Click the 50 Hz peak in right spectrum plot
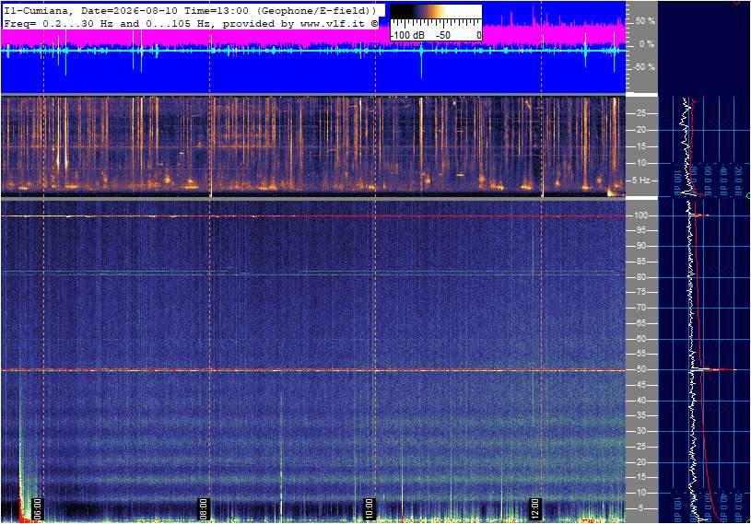Screen dimensions: 751x524 (x=712, y=369)
